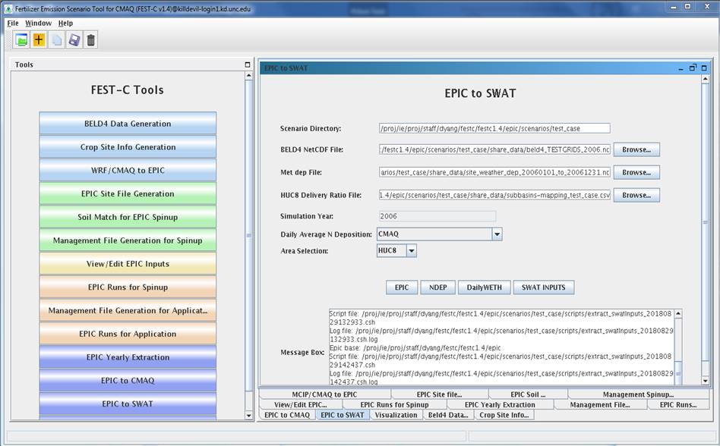Viewport: 720px width, 446px height.
Task: Browse for the BELD4 NetCDF File
Action: tap(636, 149)
